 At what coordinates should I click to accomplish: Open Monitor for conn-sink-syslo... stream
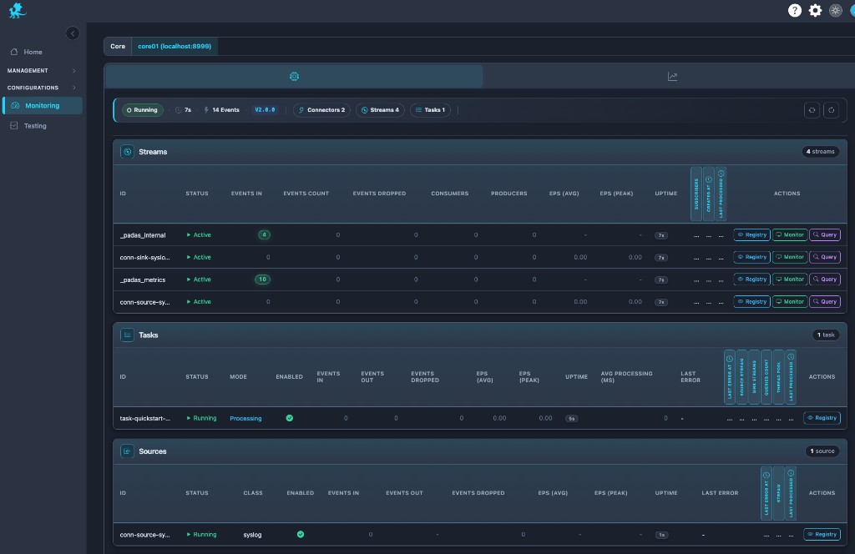tap(790, 257)
